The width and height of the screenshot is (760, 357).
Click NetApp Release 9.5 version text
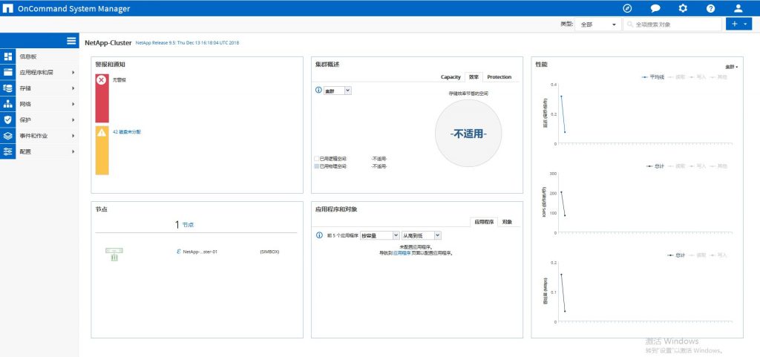187,42
